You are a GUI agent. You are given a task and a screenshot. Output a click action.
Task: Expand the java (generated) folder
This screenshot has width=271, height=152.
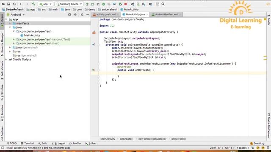[x=10, y=47]
